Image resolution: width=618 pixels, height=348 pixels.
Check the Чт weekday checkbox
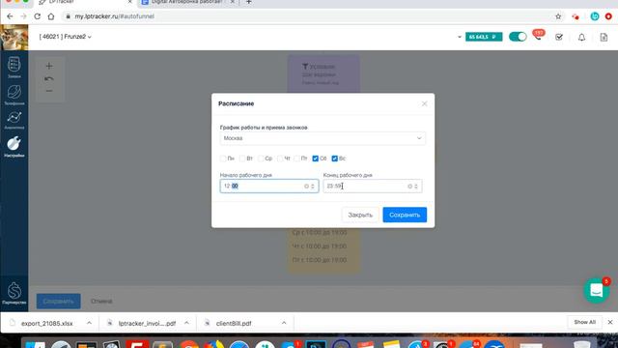tap(279, 159)
